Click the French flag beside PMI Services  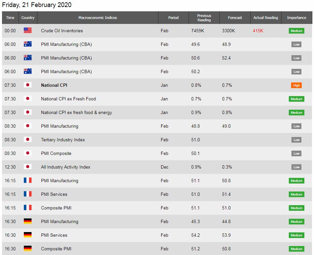[28, 194]
